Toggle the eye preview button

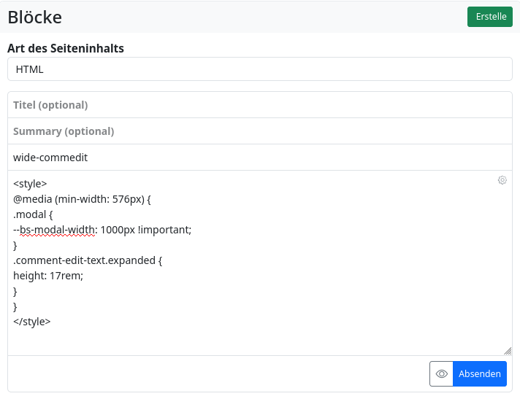point(441,374)
